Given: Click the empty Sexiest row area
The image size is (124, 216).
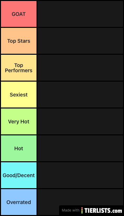Looking at the screenshot, I should 80,95.
